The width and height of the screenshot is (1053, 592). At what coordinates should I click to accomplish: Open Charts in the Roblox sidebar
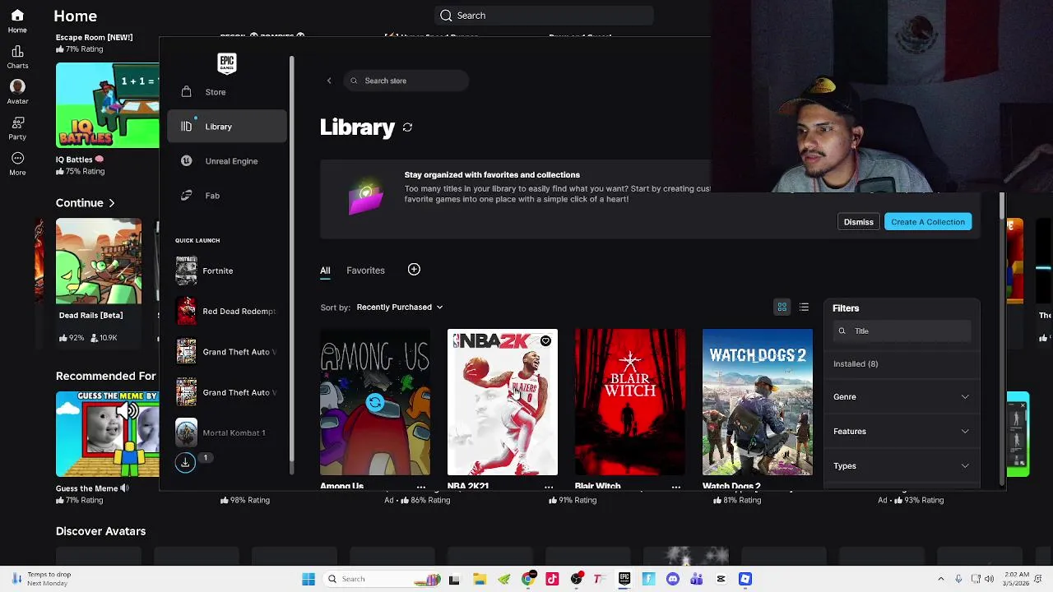click(x=17, y=56)
